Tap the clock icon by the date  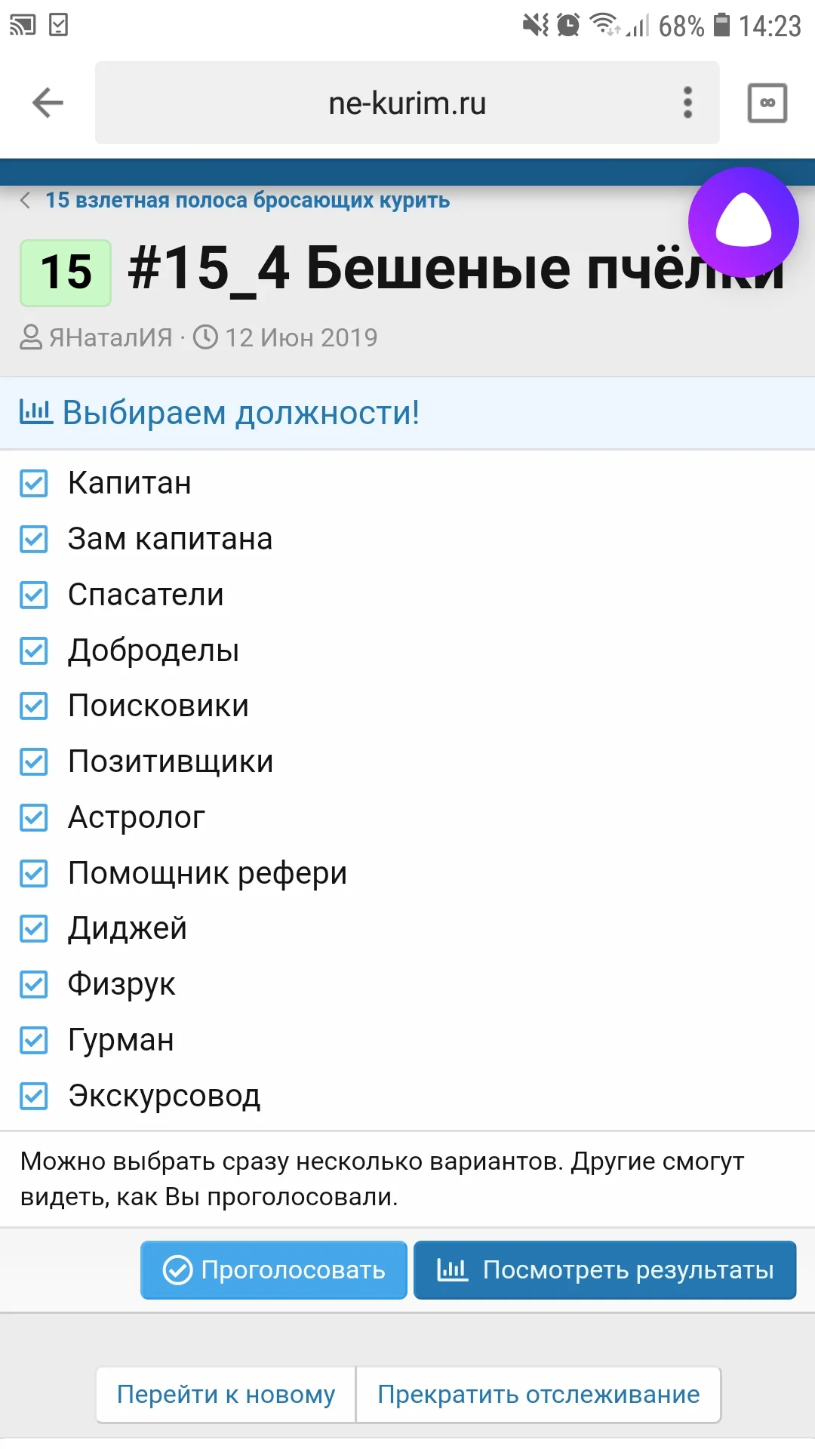(x=205, y=337)
